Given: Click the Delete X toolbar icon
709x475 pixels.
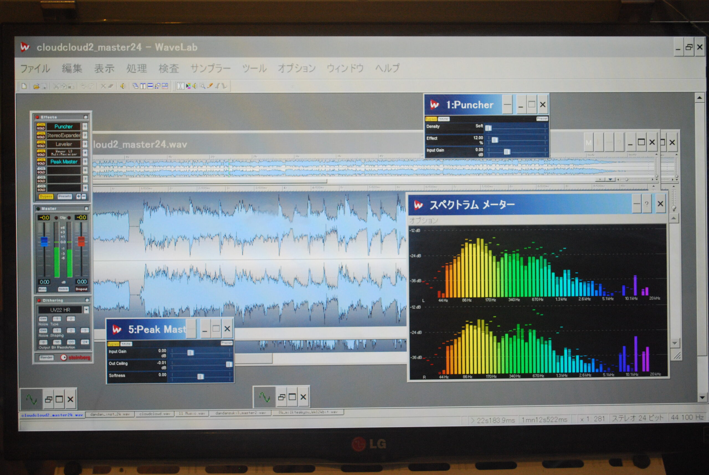Looking at the screenshot, I should click(x=104, y=86).
